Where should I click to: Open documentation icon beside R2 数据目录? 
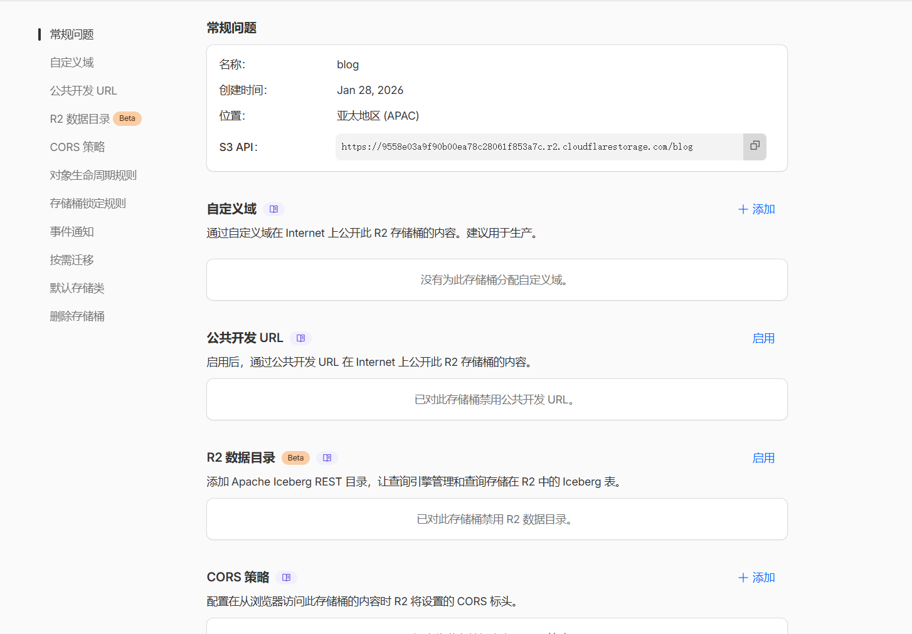327,457
